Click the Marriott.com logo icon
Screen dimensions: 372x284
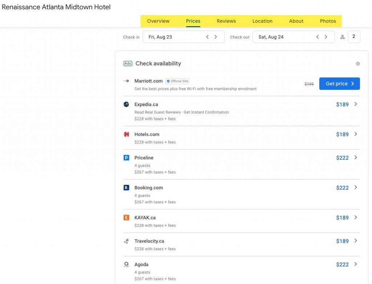126,81
